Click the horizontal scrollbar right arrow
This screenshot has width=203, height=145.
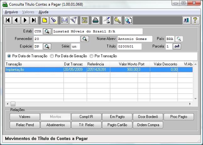point(190,104)
